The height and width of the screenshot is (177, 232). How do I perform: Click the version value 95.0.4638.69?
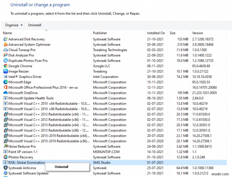tap(201, 66)
